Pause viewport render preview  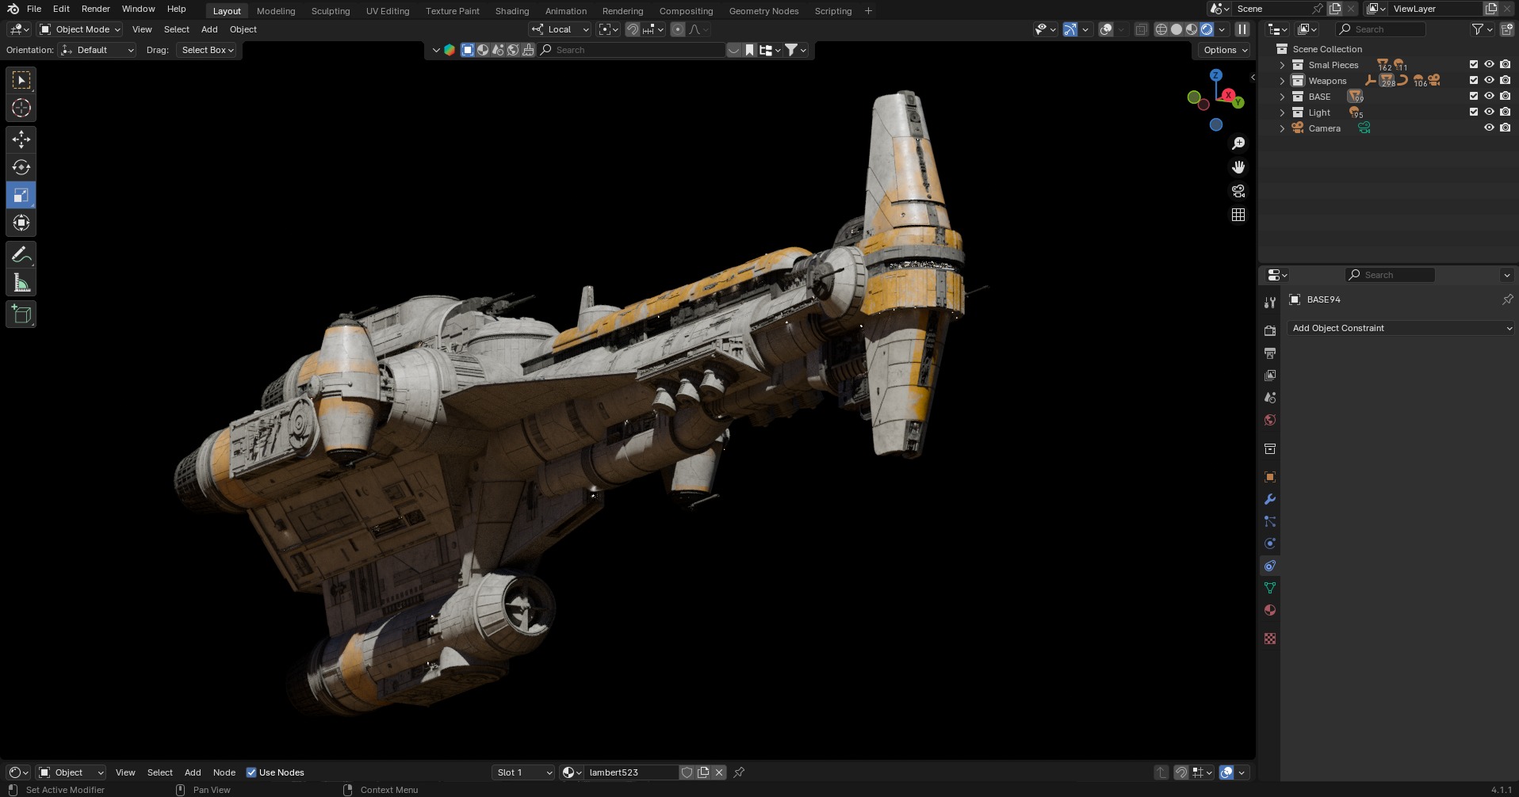click(x=1242, y=29)
